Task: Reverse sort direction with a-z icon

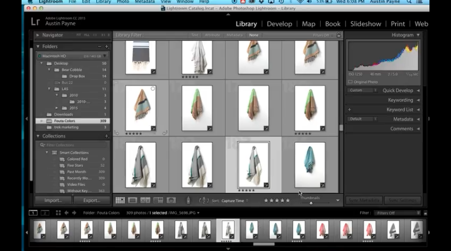Action: [203, 201]
